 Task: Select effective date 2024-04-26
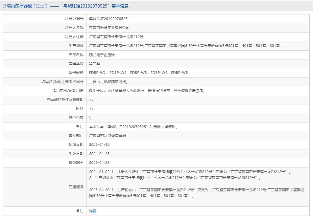point(99,154)
